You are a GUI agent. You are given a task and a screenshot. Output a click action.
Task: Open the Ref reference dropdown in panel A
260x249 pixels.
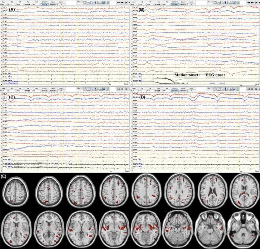[x=36, y=4]
